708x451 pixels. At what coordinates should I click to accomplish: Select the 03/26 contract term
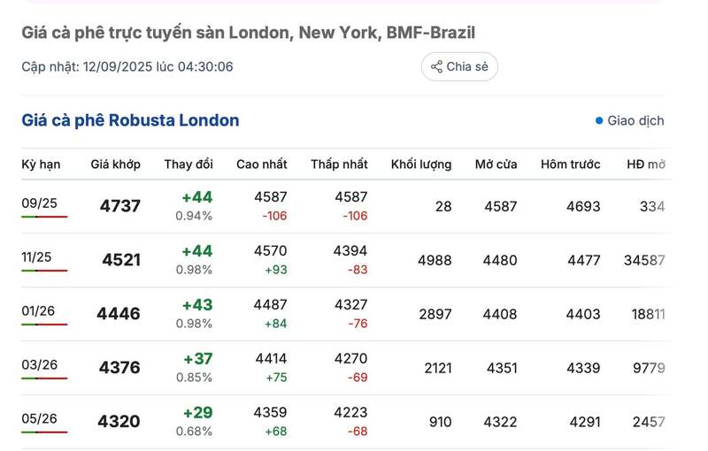pos(40,364)
